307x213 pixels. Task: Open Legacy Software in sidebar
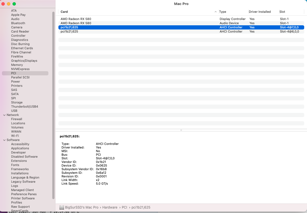(23, 182)
